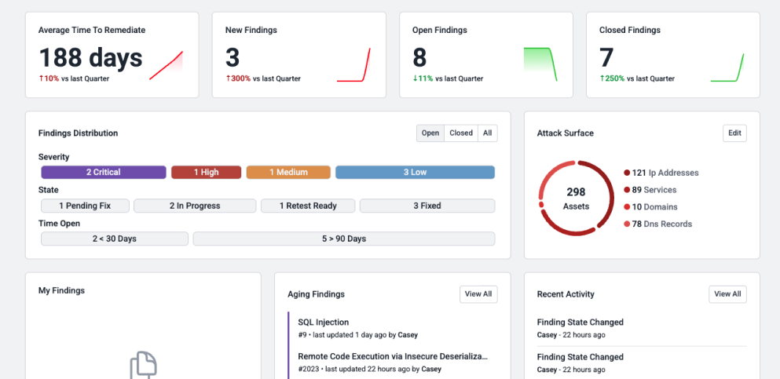Click View All in Aging Findings
The height and width of the screenshot is (379, 780).
pos(478,294)
